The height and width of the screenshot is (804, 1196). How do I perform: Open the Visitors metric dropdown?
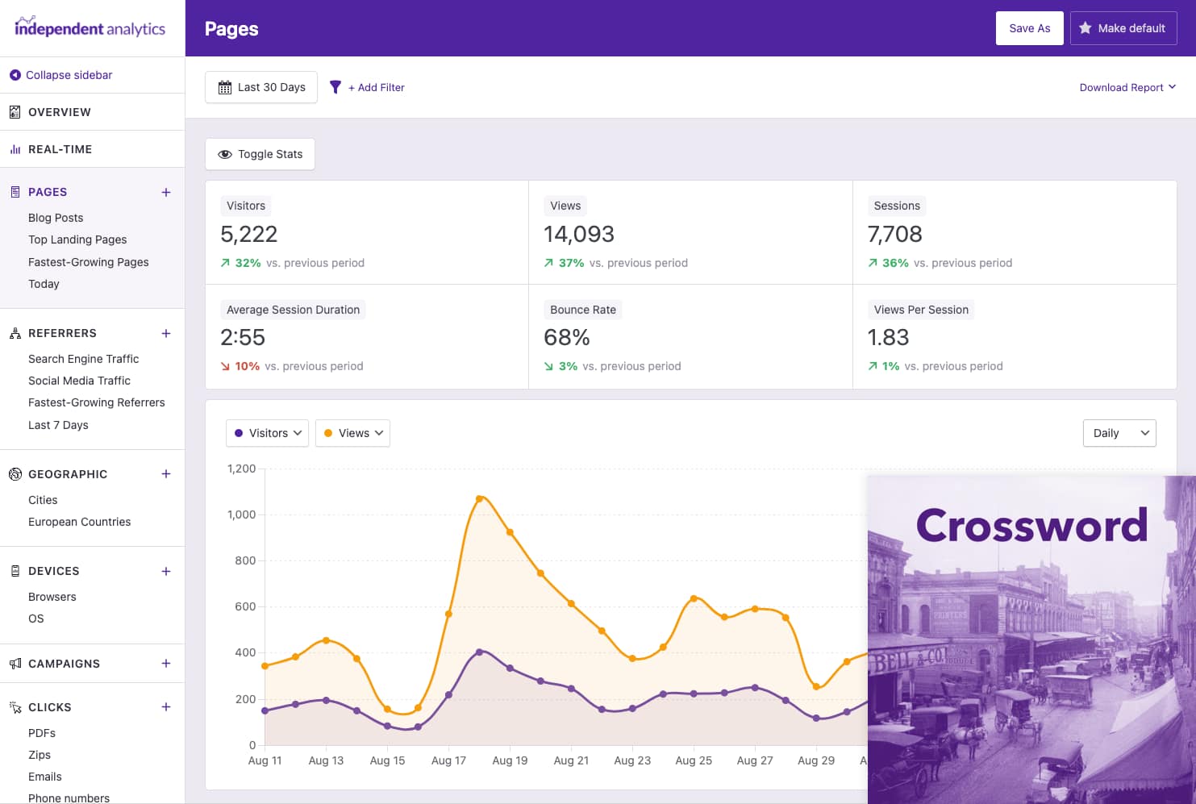pyautogui.click(x=267, y=433)
